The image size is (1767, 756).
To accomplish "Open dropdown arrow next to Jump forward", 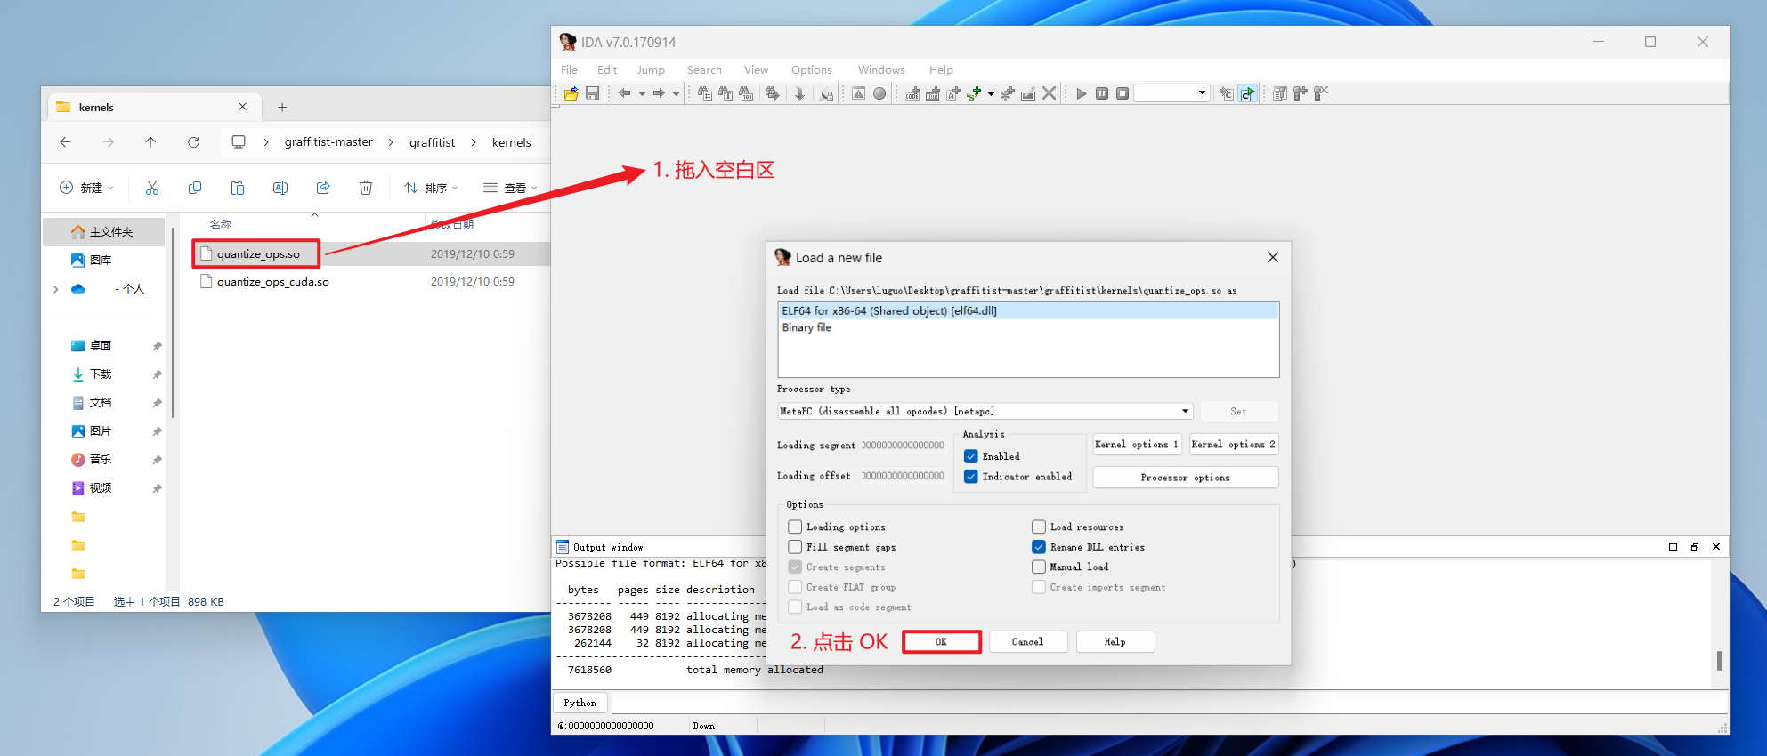I will pyautogui.click(x=676, y=93).
